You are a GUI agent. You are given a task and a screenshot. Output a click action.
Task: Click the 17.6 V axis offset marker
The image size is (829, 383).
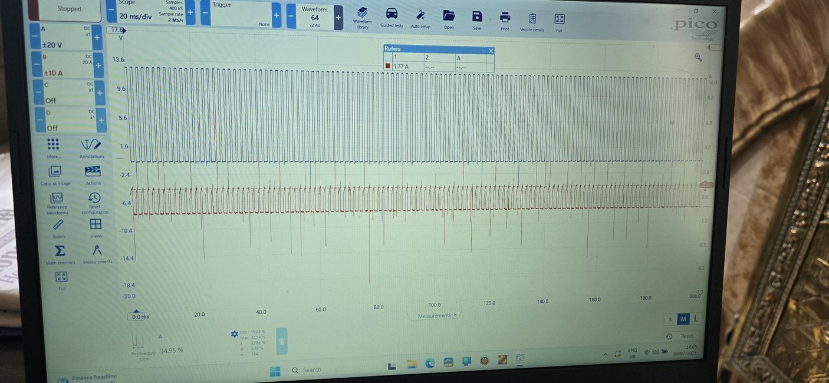(116, 29)
